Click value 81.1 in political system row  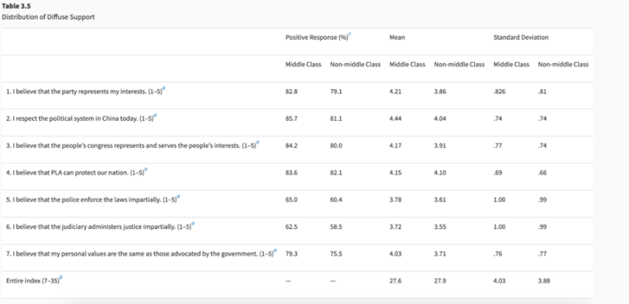336,118
